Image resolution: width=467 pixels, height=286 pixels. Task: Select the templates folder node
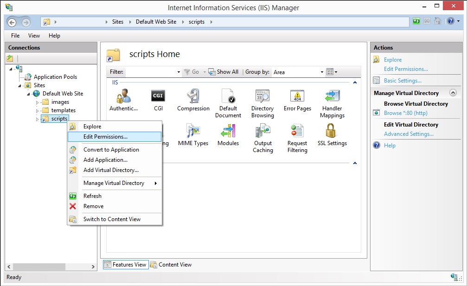[x=64, y=110]
